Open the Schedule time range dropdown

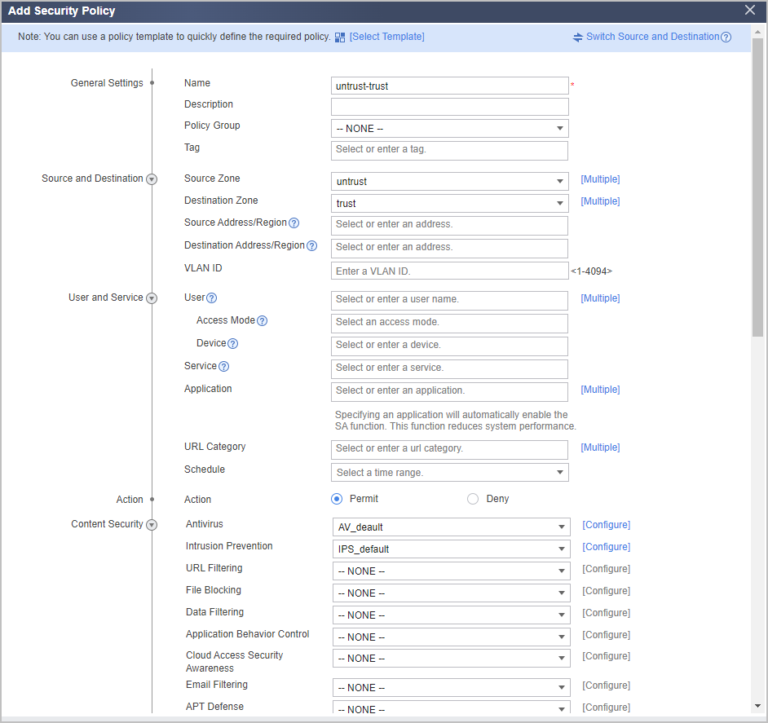450,472
